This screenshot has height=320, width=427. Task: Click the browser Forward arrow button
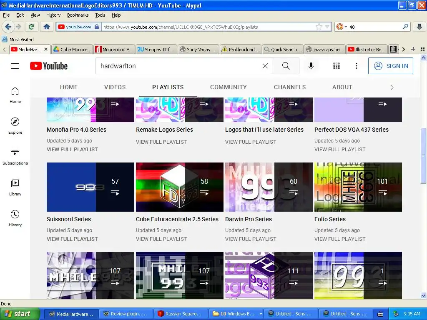tap(18, 27)
